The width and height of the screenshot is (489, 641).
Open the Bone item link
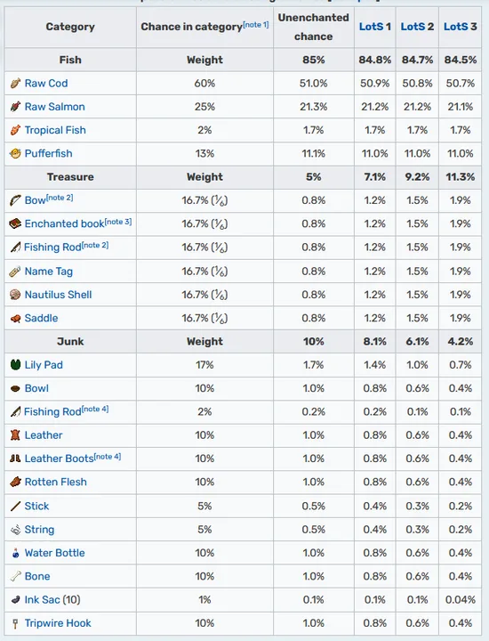coord(37,576)
